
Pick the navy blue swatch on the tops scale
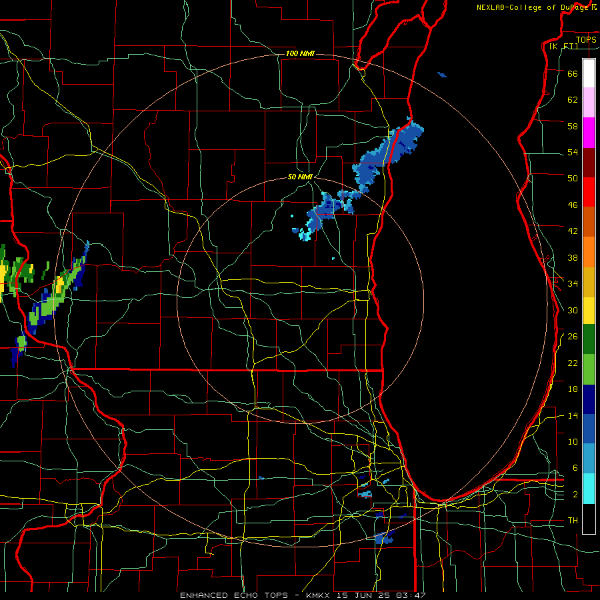[589, 399]
